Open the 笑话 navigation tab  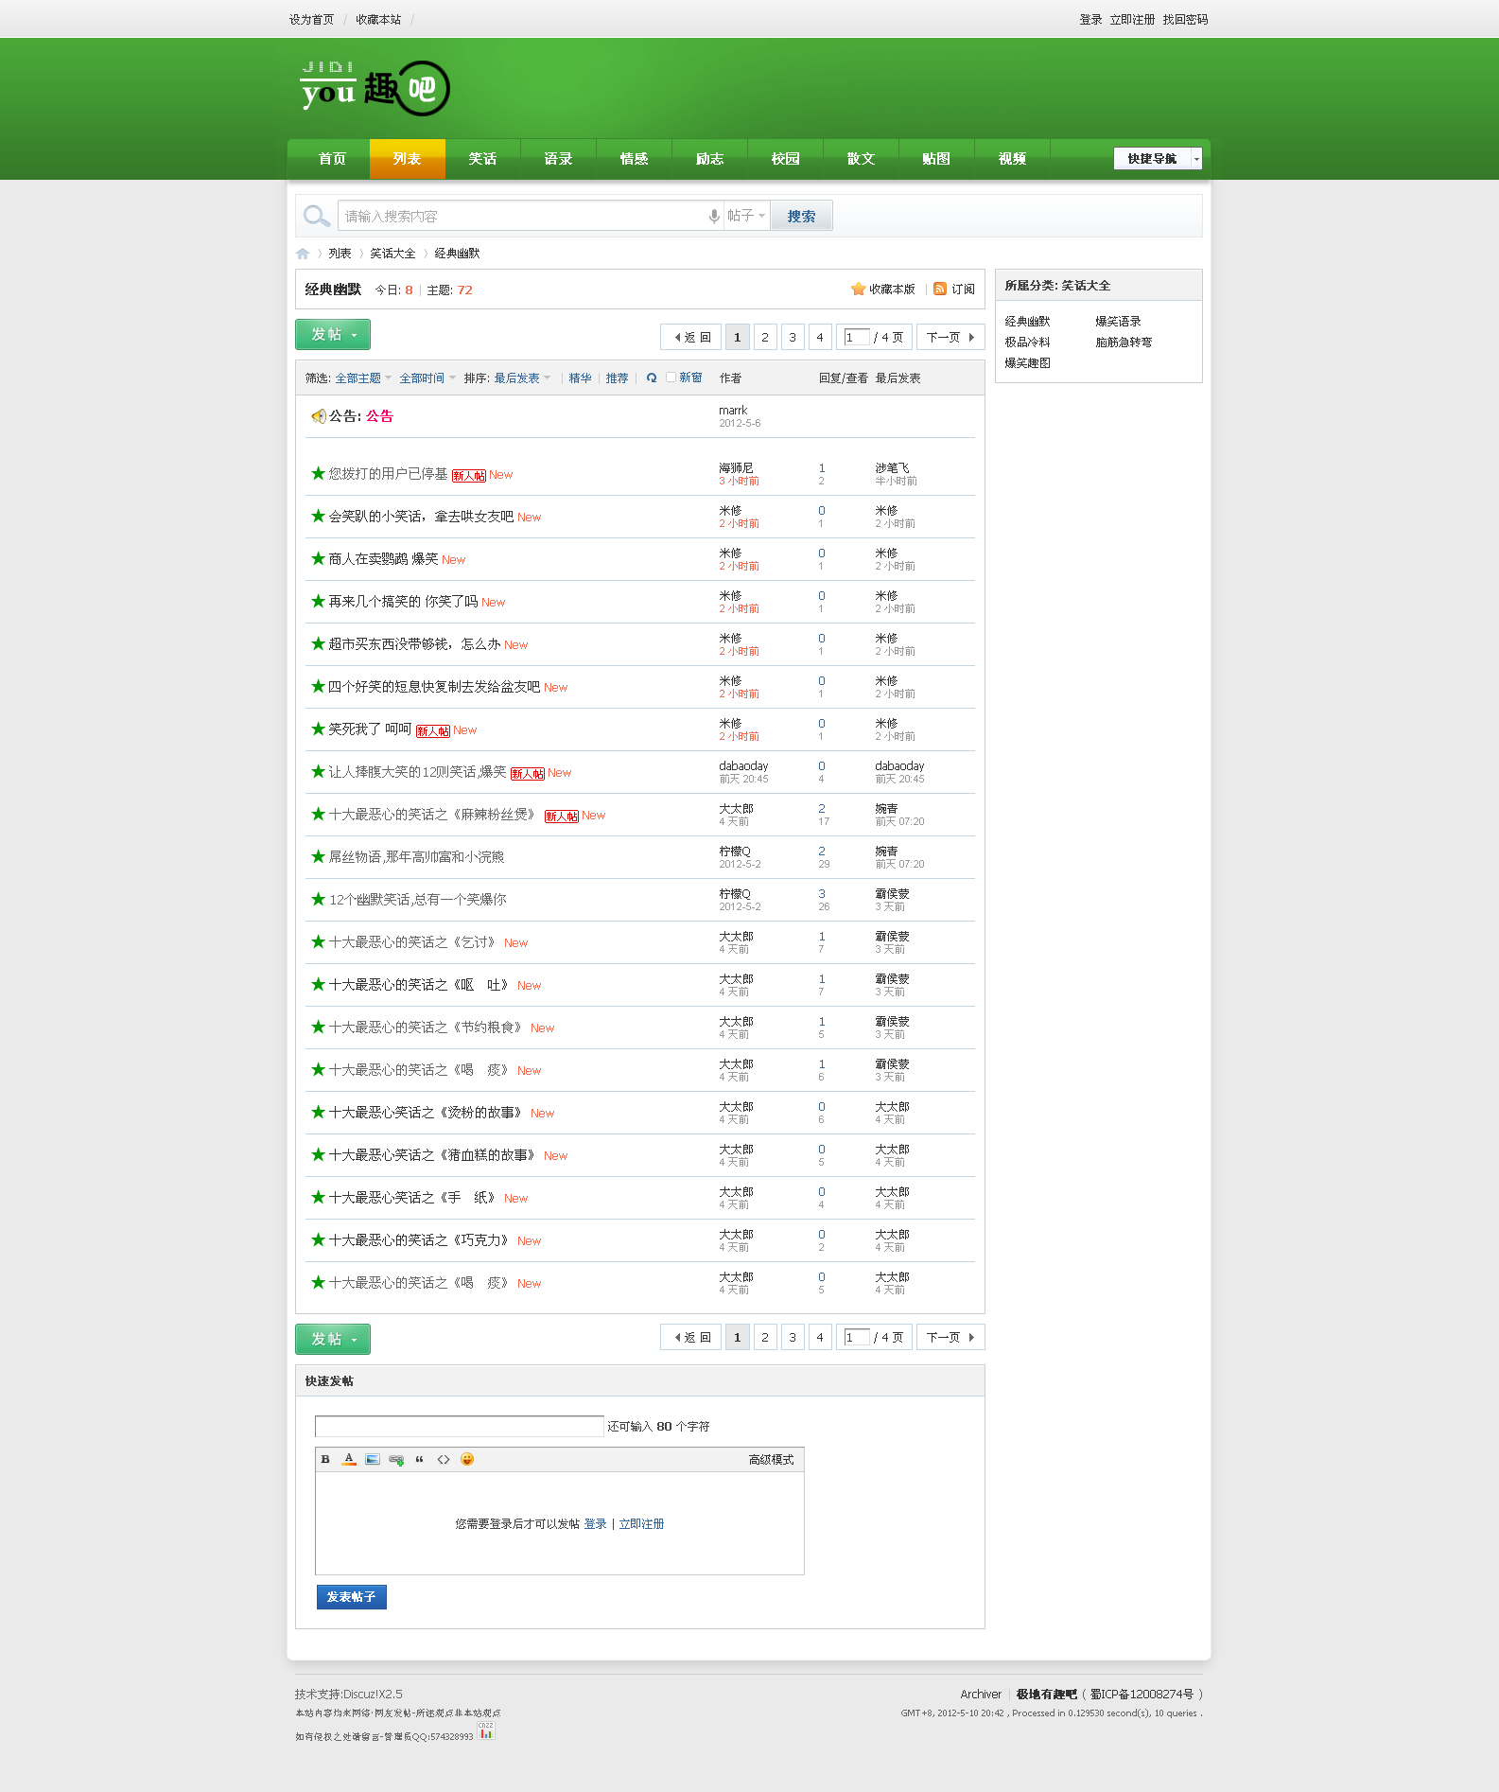click(482, 159)
